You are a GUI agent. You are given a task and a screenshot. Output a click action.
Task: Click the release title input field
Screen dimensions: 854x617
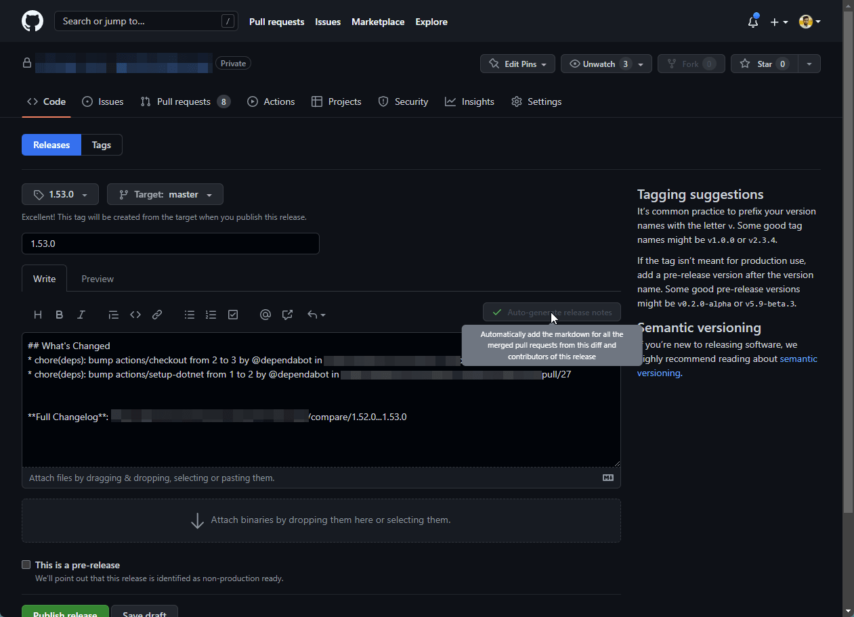[x=171, y=244]
